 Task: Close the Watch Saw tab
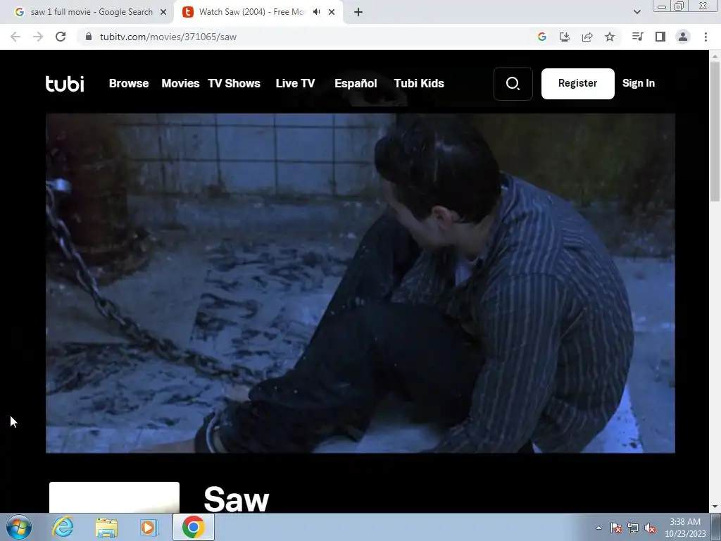[x=332, y=12]
